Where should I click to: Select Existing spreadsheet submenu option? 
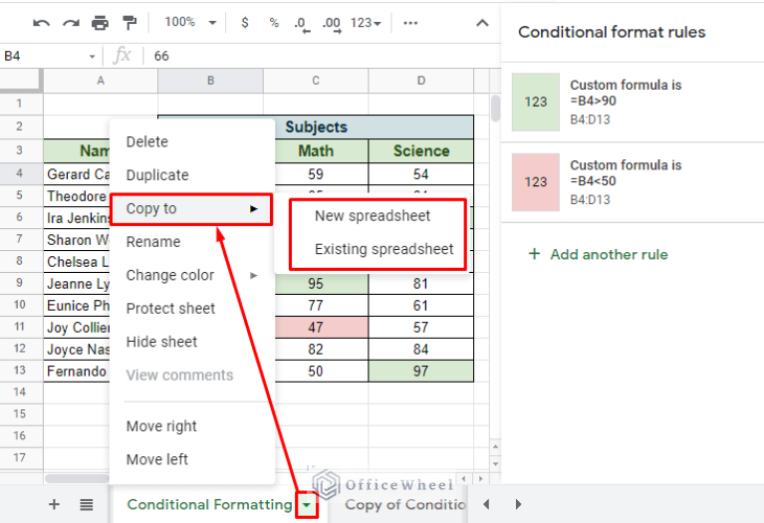pyautogui.click(x=383, y=249)
